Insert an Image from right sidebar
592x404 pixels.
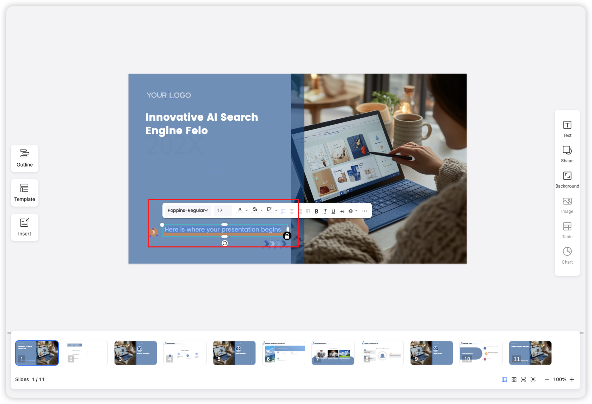point(567,205)
